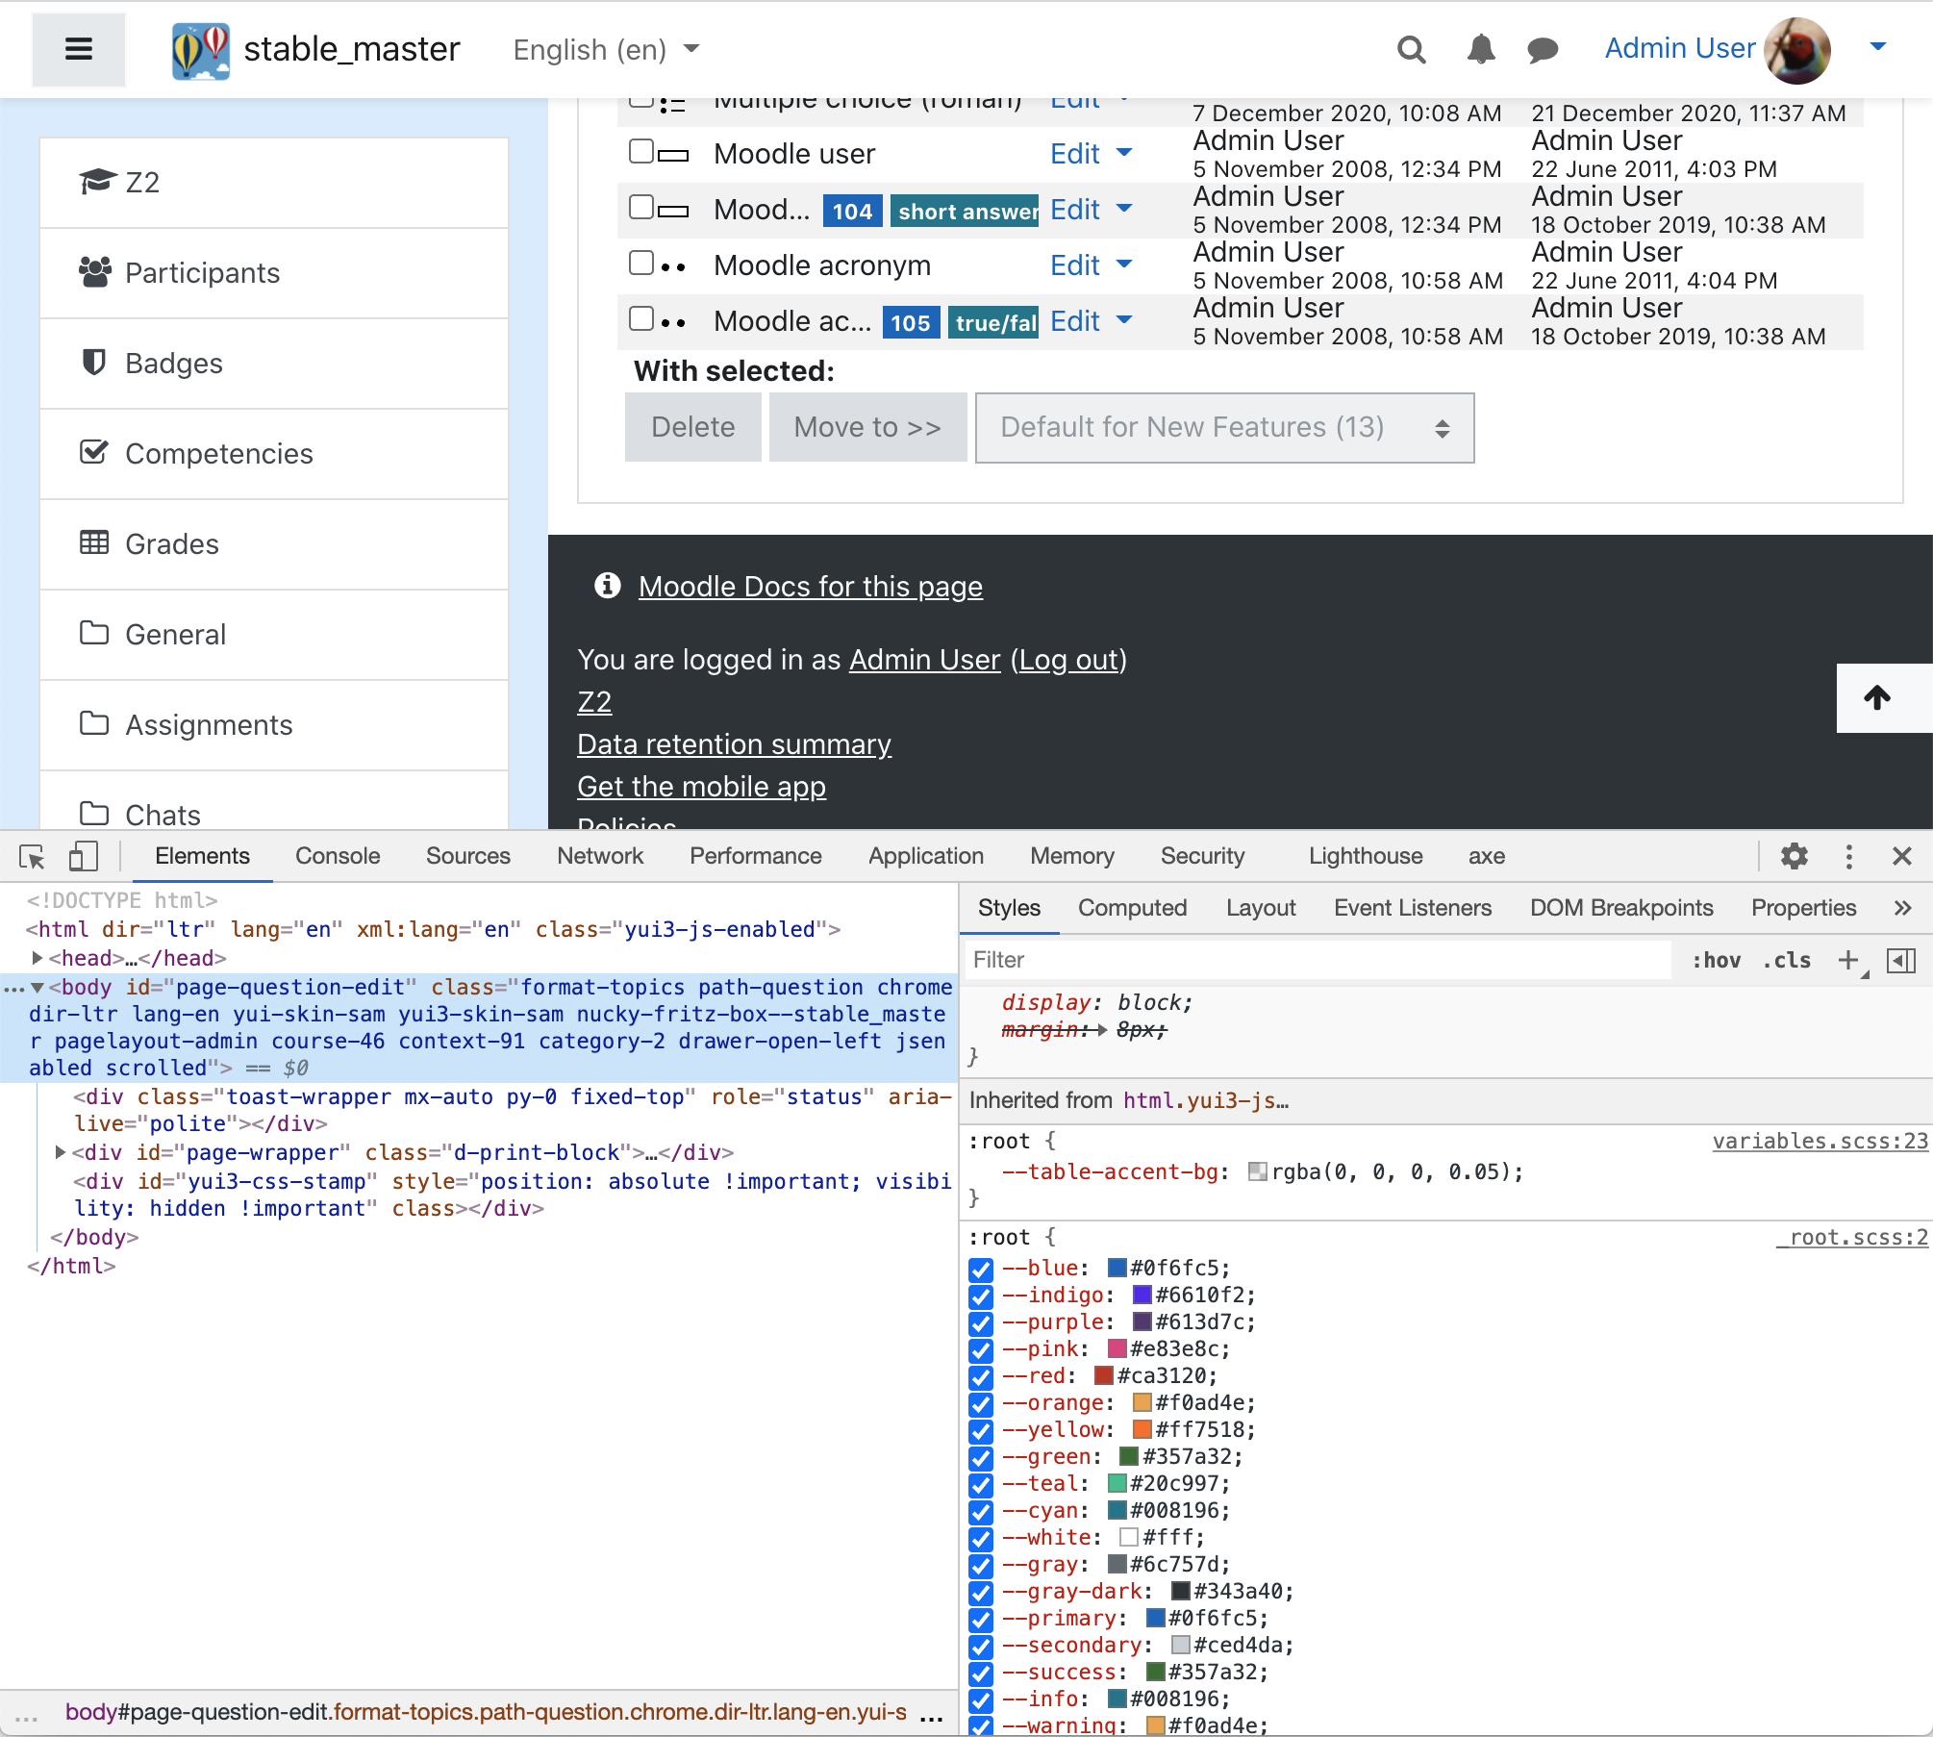1933x1737 pixels.
Task: Click the General folder icon
Action: coord(93,633)
